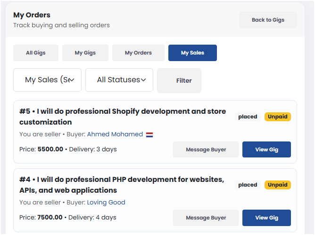The image size is (315, 235).
Task: View Gig for PHP development order #4
Action: point(266,218)
